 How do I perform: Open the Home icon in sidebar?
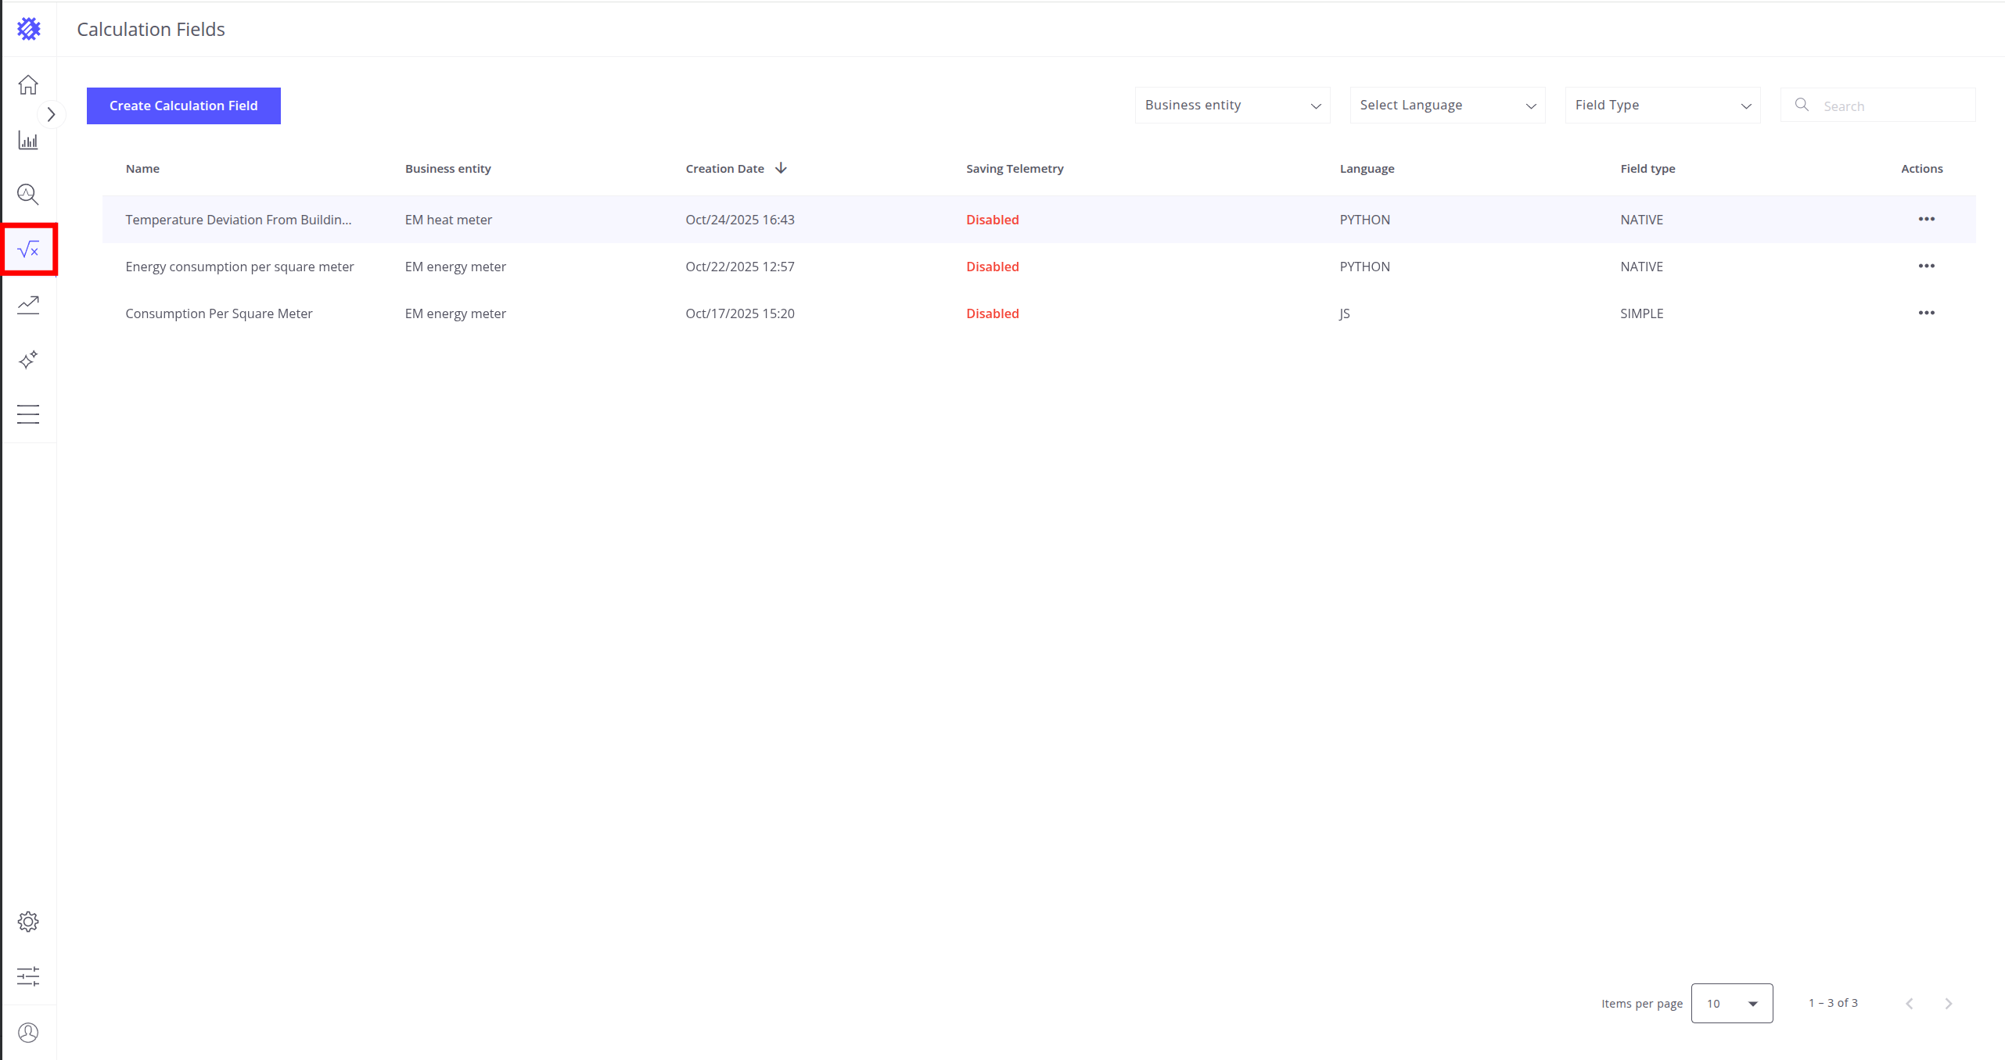(x=28, y=84)
